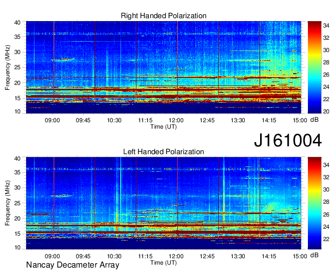Click the bottom plot Frequency (MHz) axis label
This screenshot has height=271, width=335.
tap(7, 203)
